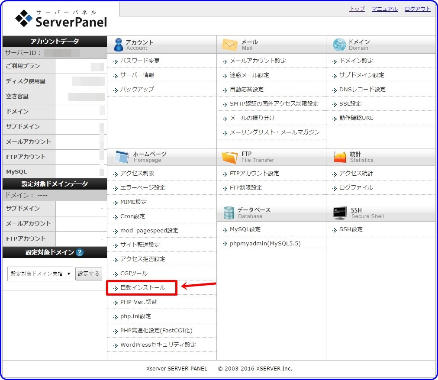Open phpmyadmin(MySQL5.5)
The height and width of the screenshot is (380, 438).
tap(265, 243)
